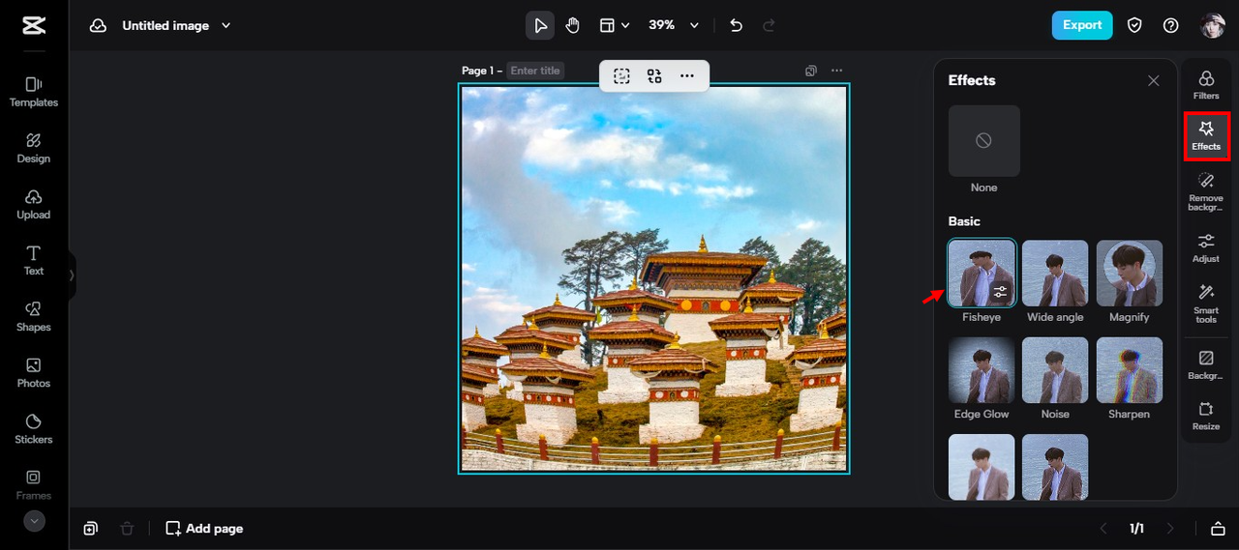This screenshot has width=1239, height=550.
Task: Apply the Fisheye effect
Action: point(982,274)
